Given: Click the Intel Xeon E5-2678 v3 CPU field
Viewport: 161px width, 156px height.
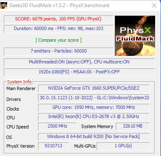Looking at the screenshot, I should click(x=94, y=117).
